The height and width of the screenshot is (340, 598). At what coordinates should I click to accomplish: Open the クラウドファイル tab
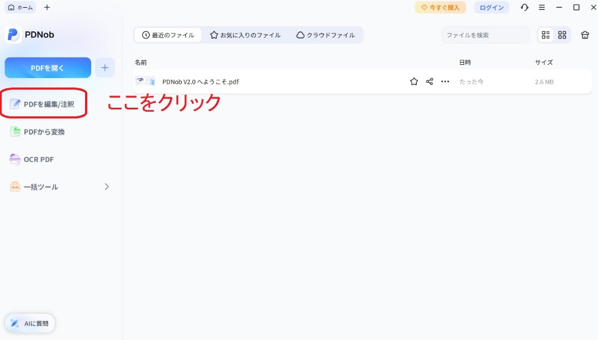coord(326,35)
